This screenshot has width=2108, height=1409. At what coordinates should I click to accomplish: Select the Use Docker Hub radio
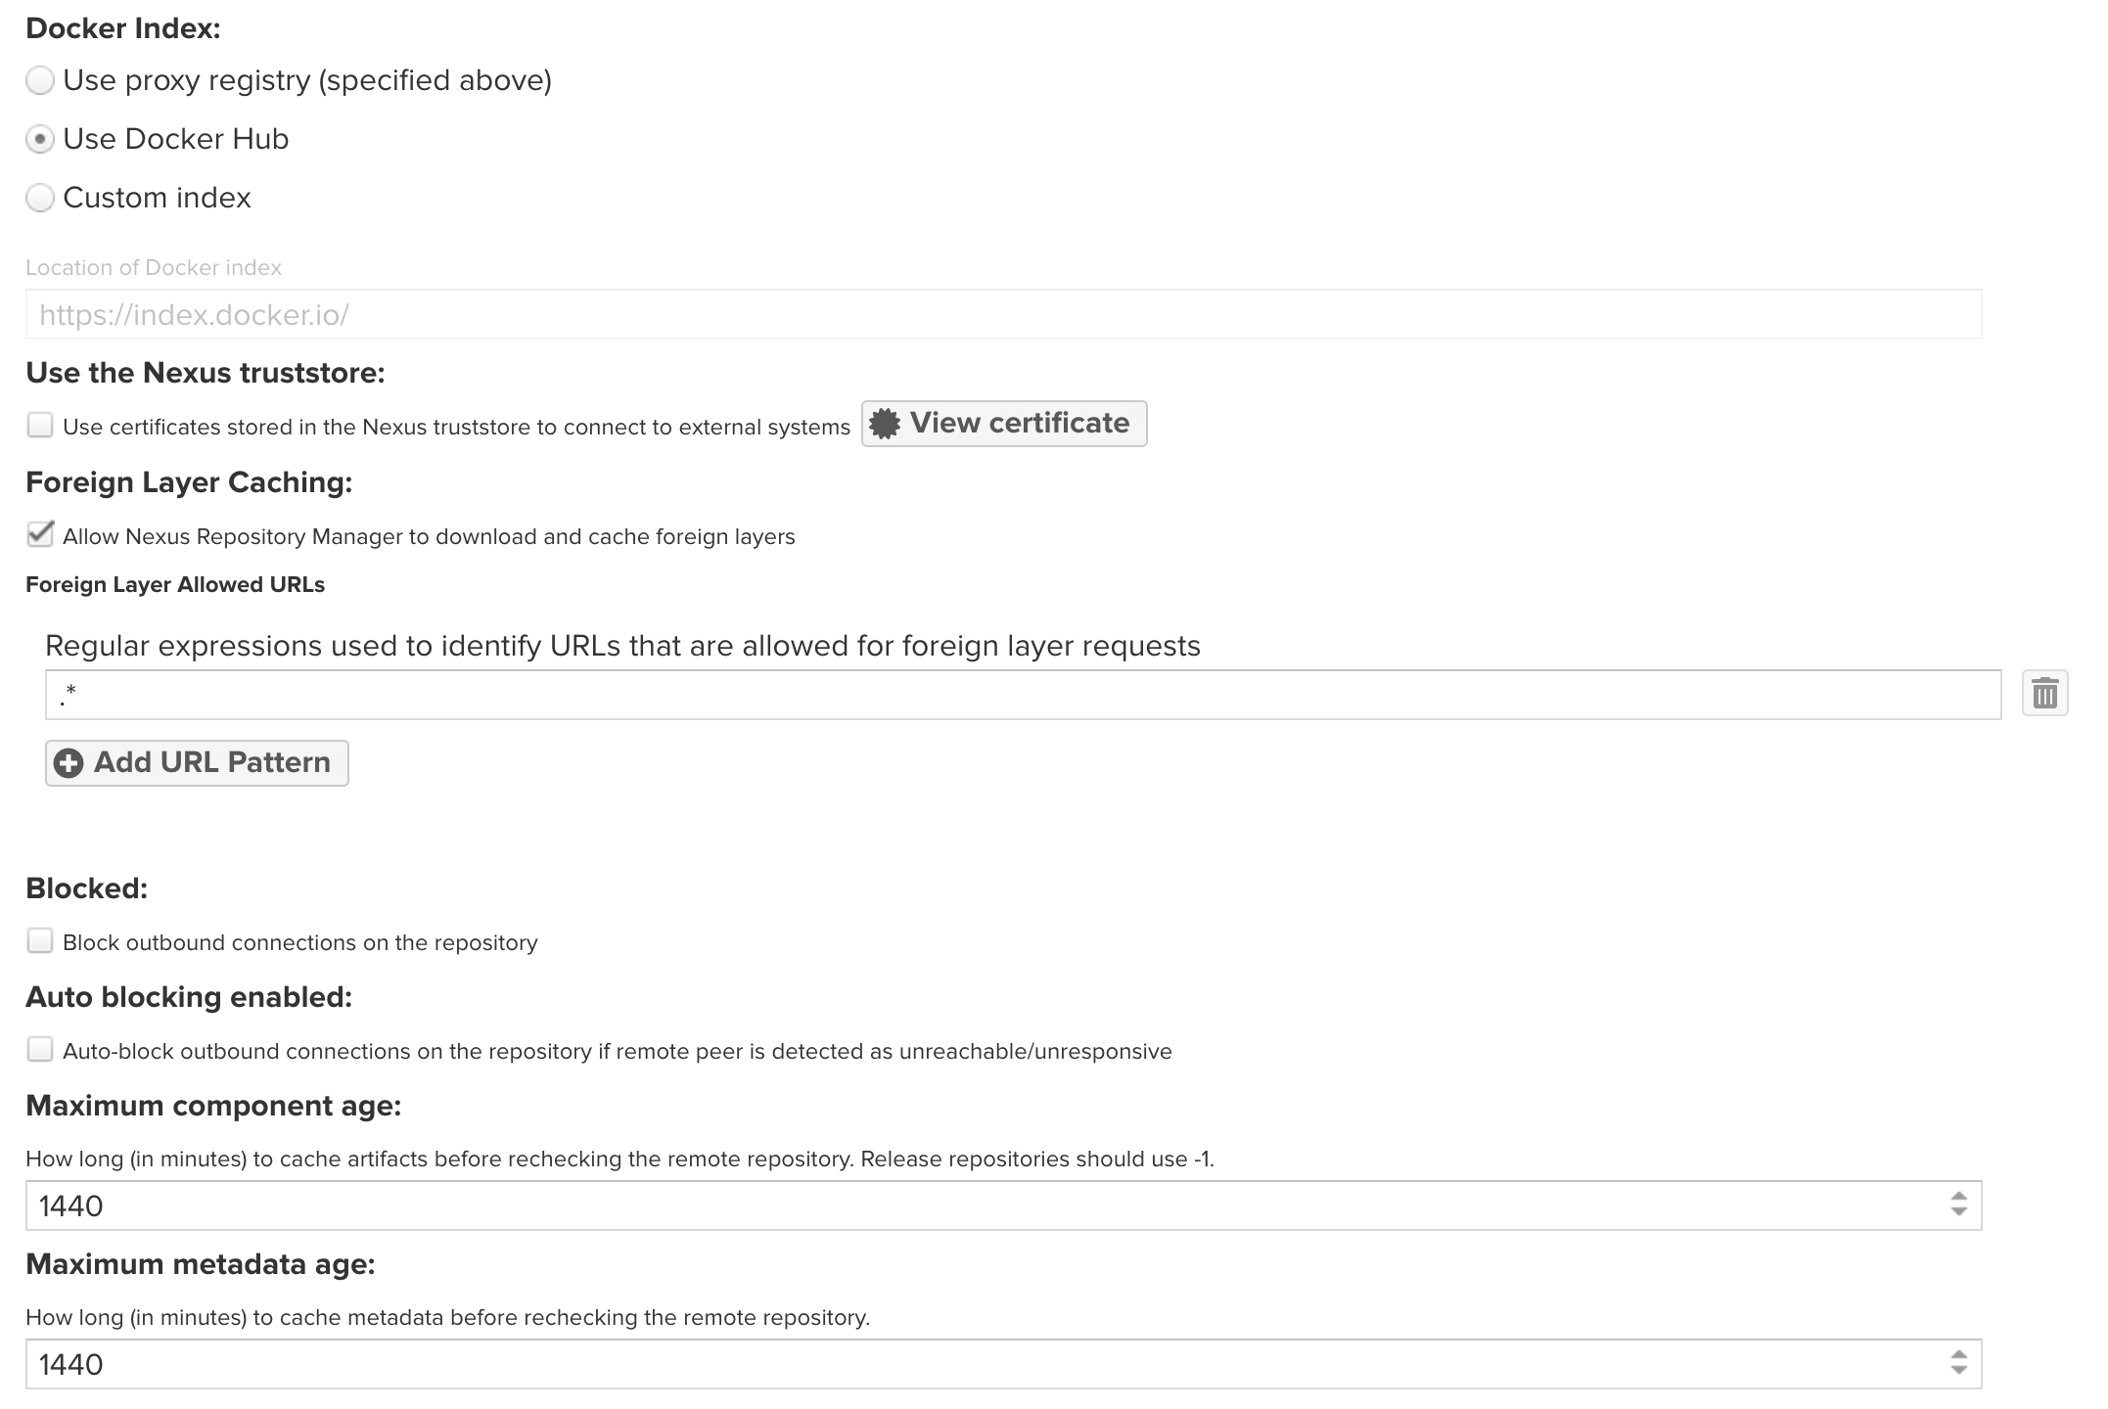pos(40,140)
